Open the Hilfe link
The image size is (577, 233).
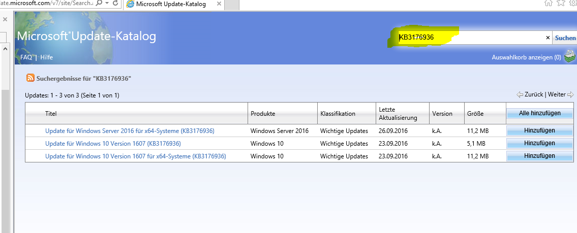[46, 57]
